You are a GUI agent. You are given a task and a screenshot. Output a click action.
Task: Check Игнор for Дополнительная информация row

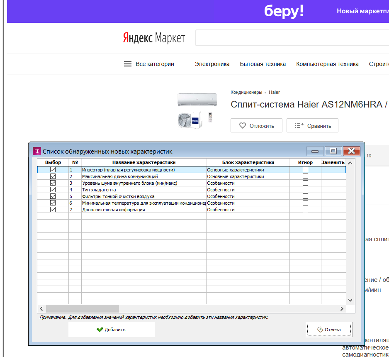(305, 210)
